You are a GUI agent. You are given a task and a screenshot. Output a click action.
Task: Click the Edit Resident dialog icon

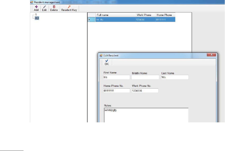[101, 55]
